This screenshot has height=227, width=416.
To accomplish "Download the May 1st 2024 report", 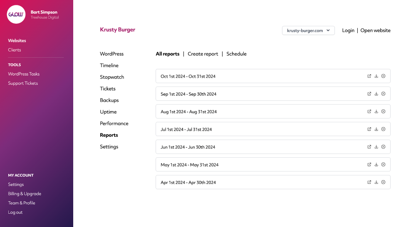I will click(376, 165).
